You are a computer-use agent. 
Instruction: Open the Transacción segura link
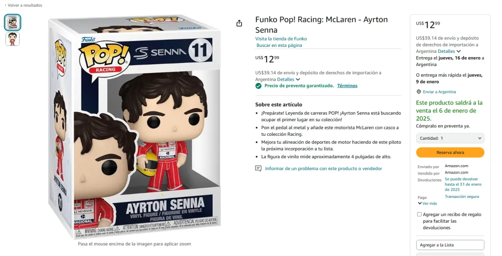462,197
